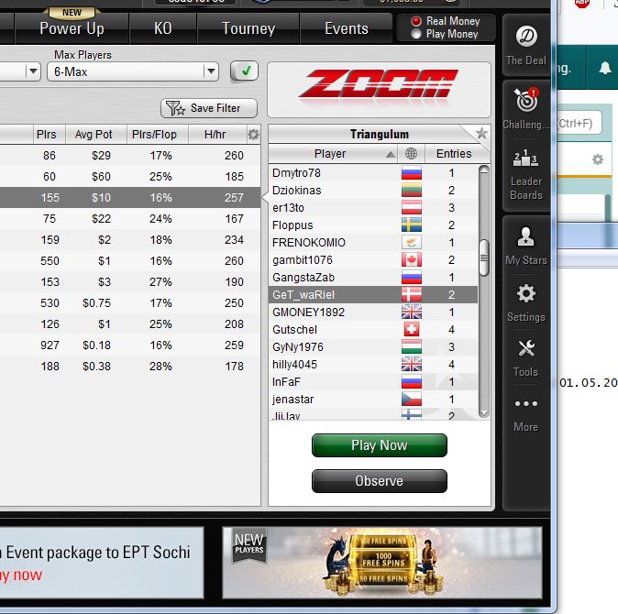Select row with 530 players
The height and width of the screenshot is (614, 618).
pyautogui.click(x=130, y=302)
